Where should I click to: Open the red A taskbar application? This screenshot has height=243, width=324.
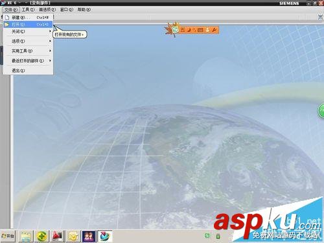(58, 237)
